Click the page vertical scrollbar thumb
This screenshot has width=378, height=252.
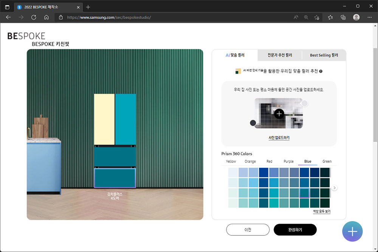click(x=375, y=95)
